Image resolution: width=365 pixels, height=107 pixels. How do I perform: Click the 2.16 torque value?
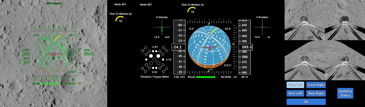pos(168,59)
